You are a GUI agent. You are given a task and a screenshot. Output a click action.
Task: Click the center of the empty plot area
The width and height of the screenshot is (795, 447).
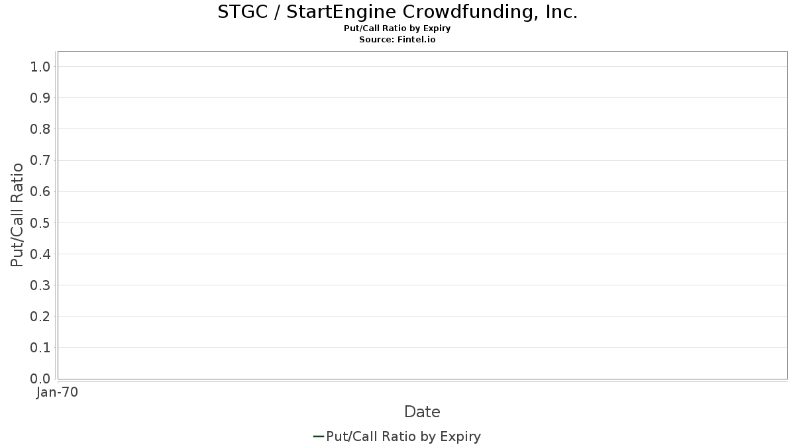pos(422,215)
